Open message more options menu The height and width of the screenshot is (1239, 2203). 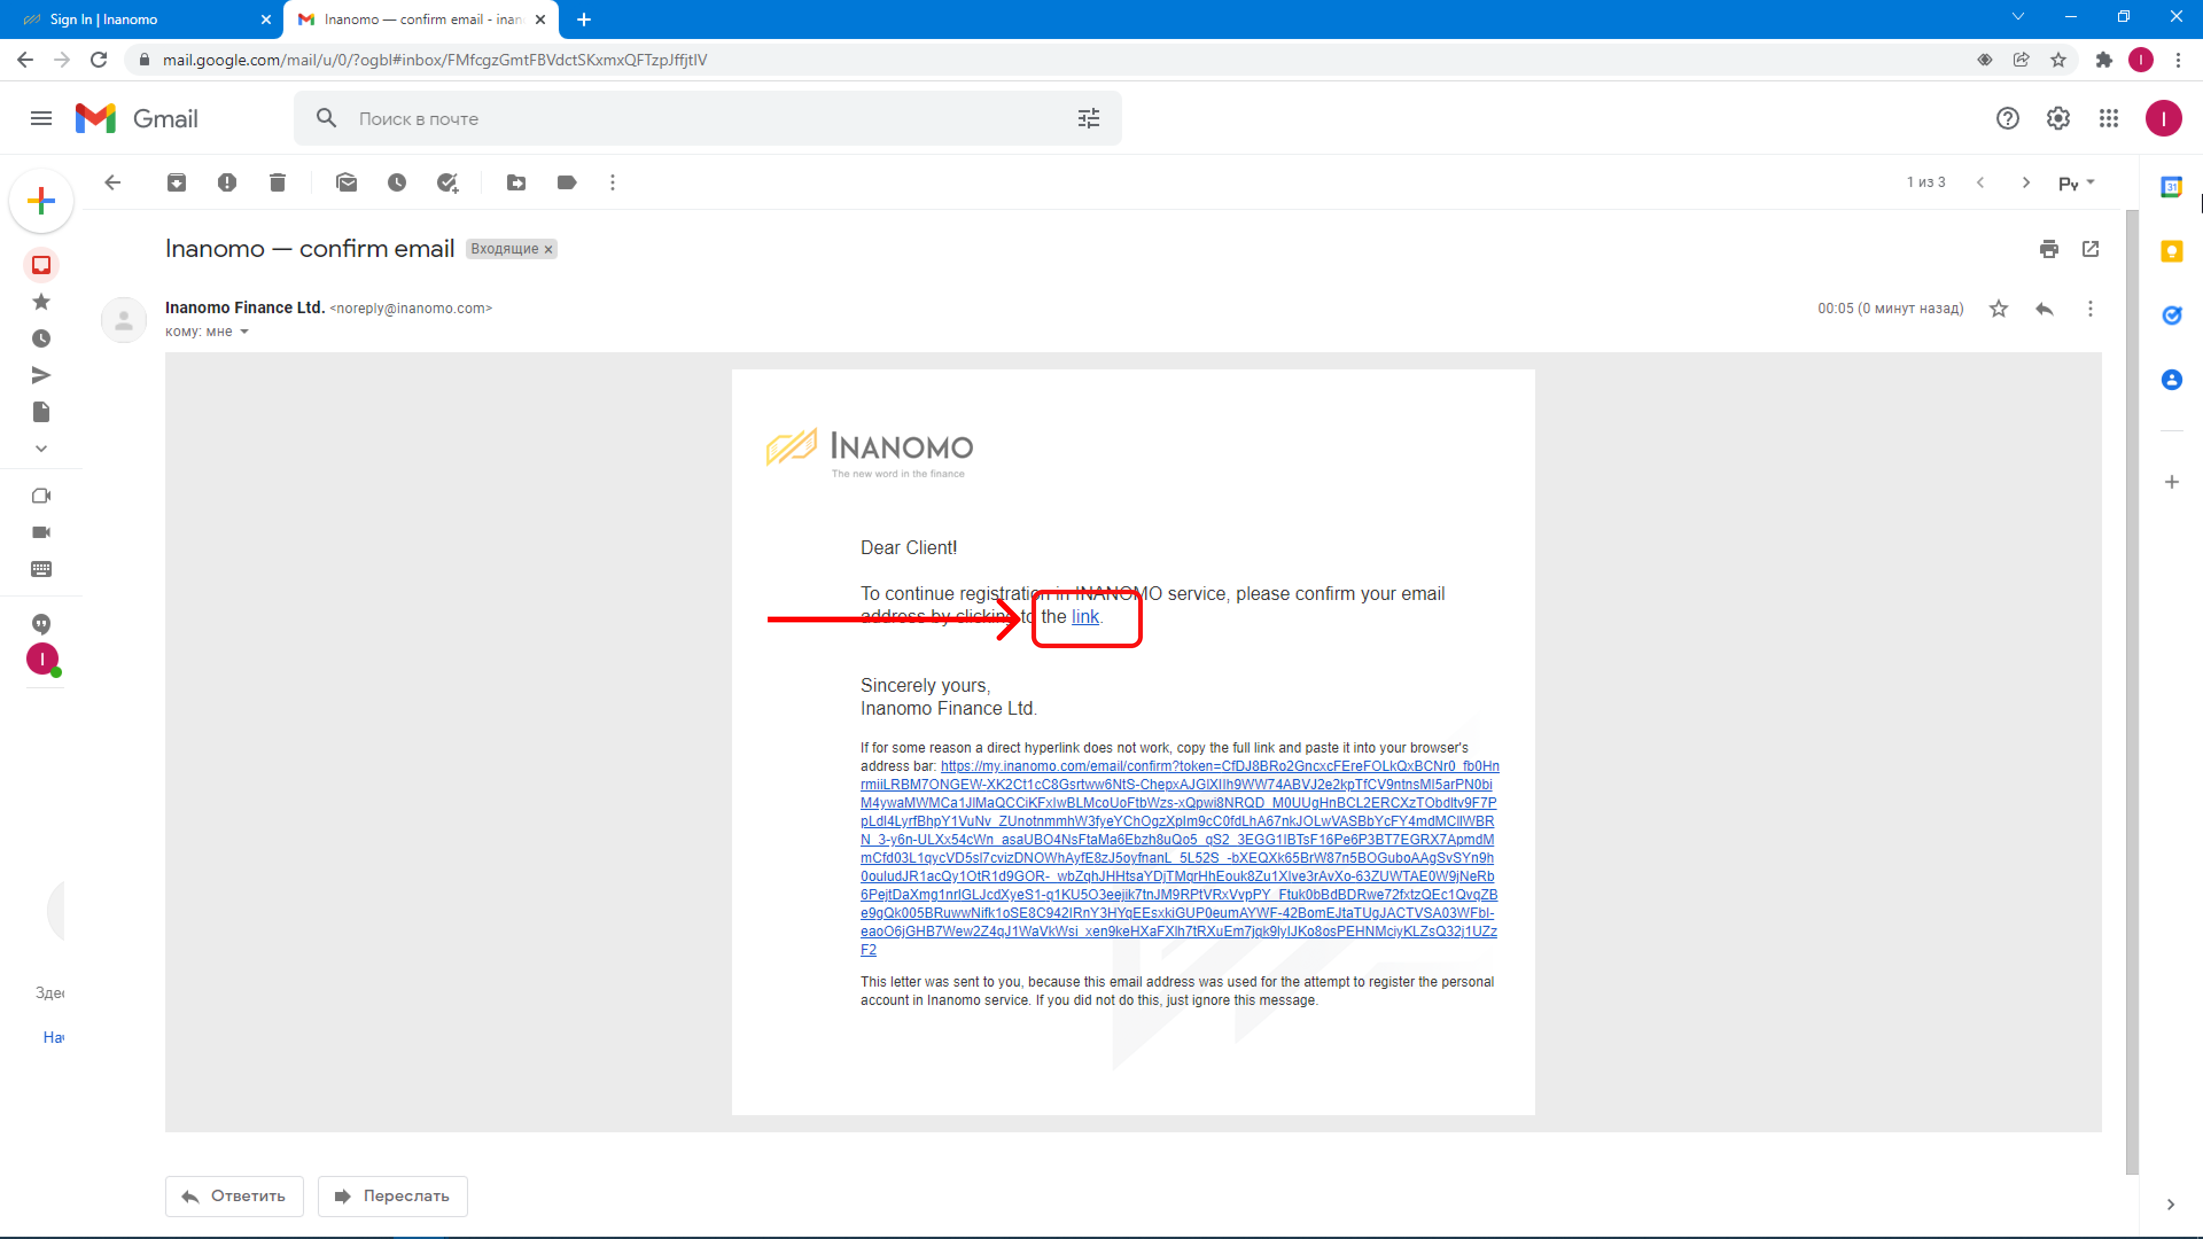[2090, 309]
